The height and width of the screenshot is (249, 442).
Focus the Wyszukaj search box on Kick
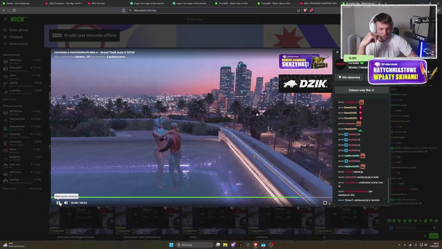click(221, 19)
